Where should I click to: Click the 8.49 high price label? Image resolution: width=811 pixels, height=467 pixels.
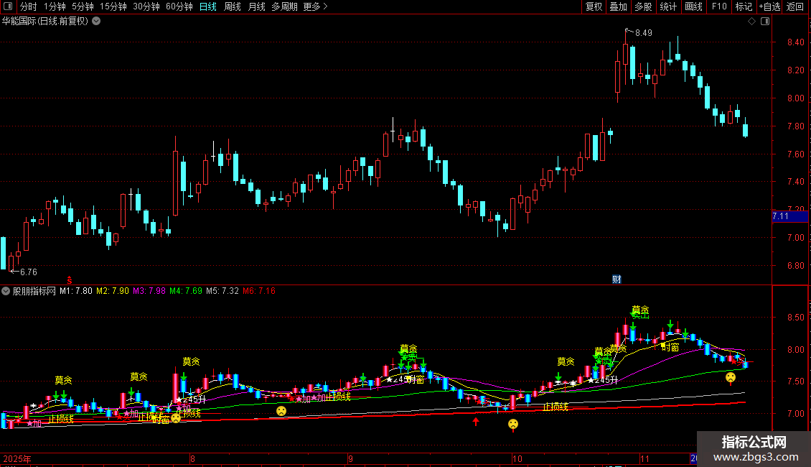tap(644, 32)
